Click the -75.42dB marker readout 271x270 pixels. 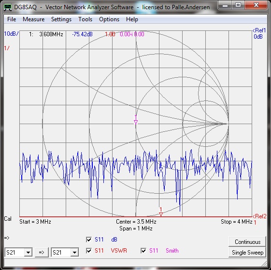click(x=82, y=34)
